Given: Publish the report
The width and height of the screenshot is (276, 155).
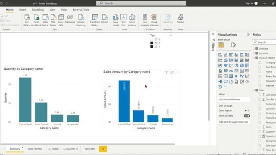Looking at the screenshot, I should coord(180,19).
